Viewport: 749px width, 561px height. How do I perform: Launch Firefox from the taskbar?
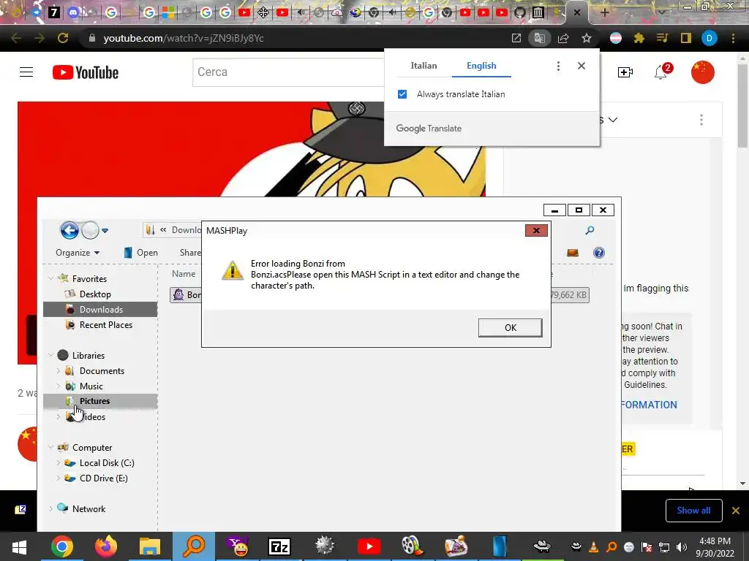click(x=106, y=546)
